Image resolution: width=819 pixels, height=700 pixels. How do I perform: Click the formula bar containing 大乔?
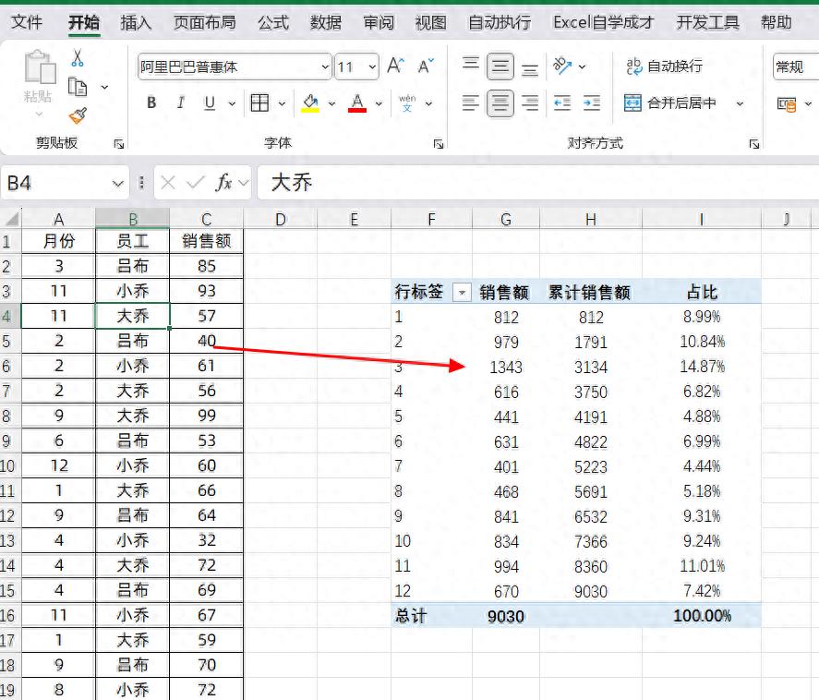pyautogui.click(x=538, y=183)
